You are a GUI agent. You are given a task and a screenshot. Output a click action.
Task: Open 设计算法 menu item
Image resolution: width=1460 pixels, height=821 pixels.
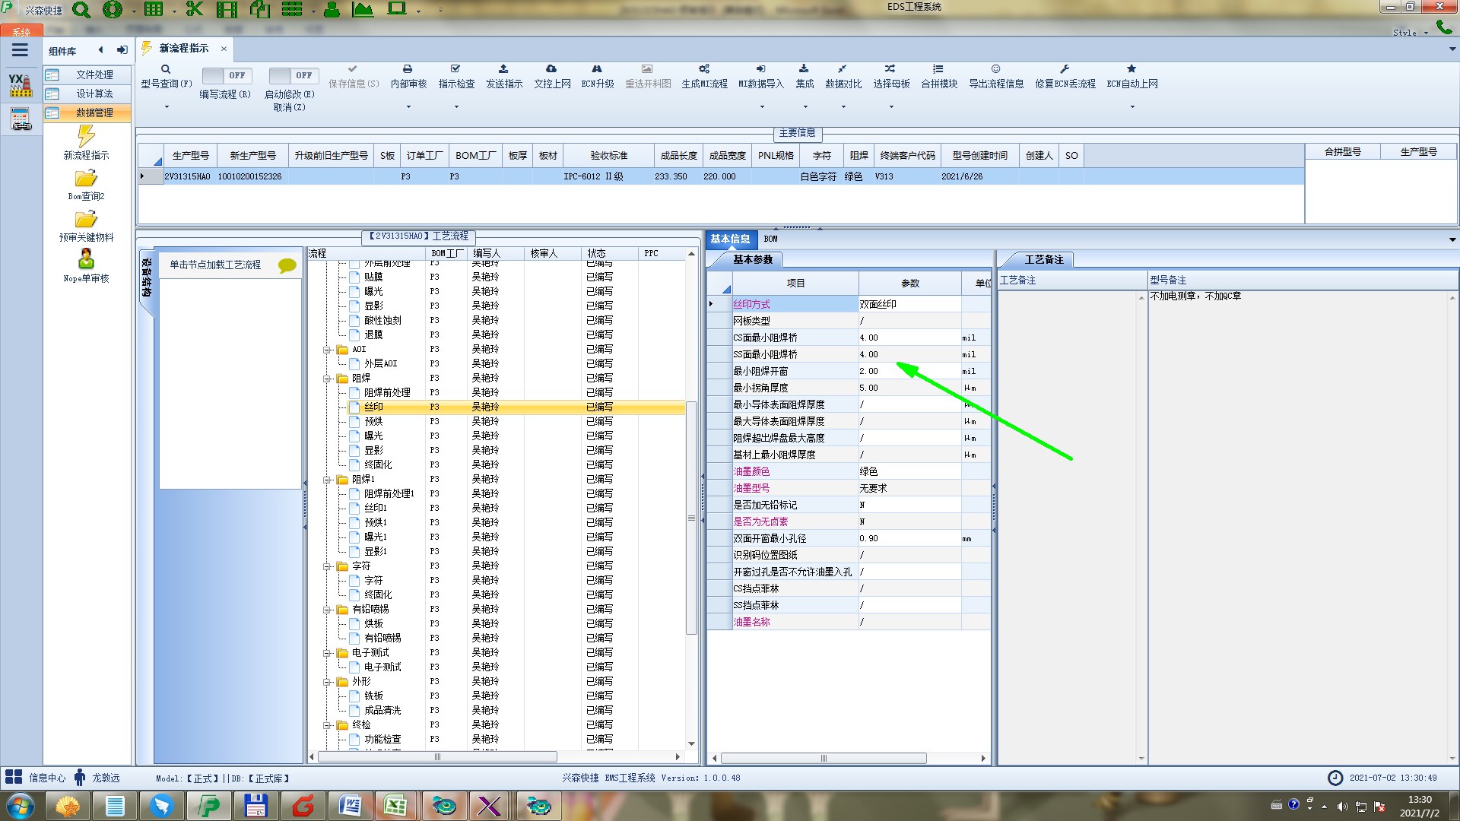click(87, 94)
